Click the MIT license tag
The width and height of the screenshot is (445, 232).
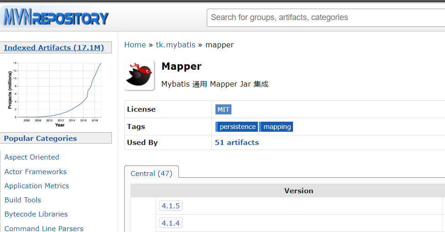[223, 109]
